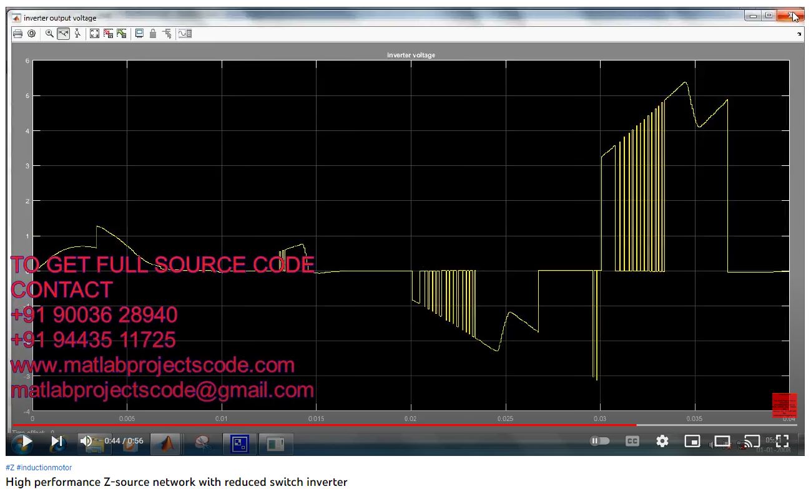Click the 'inverter voltage' plot title
The height and width of the screenshot is (494, 811).
point(411,56)
